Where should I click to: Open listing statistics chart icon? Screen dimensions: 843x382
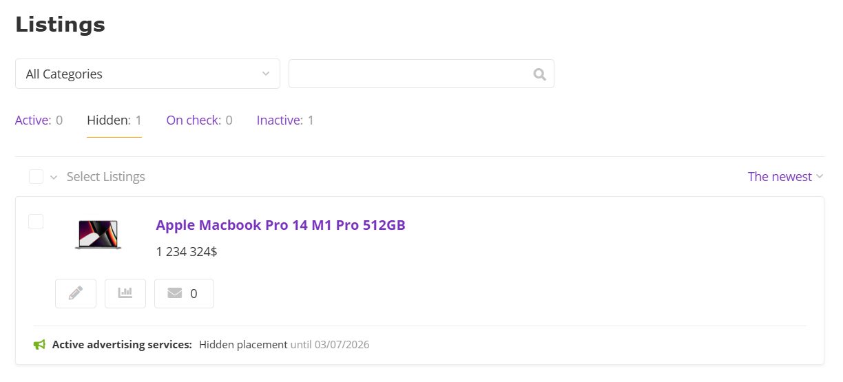coord(125,293)
